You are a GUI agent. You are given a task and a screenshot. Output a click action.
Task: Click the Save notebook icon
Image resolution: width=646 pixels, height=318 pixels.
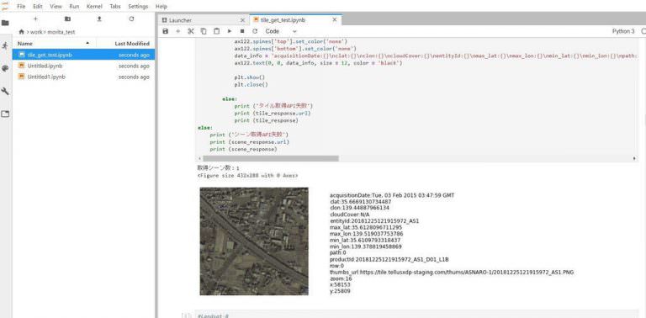click(x=166, y=31)
